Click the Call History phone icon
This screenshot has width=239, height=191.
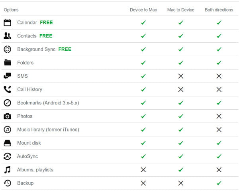pos(7,90)
